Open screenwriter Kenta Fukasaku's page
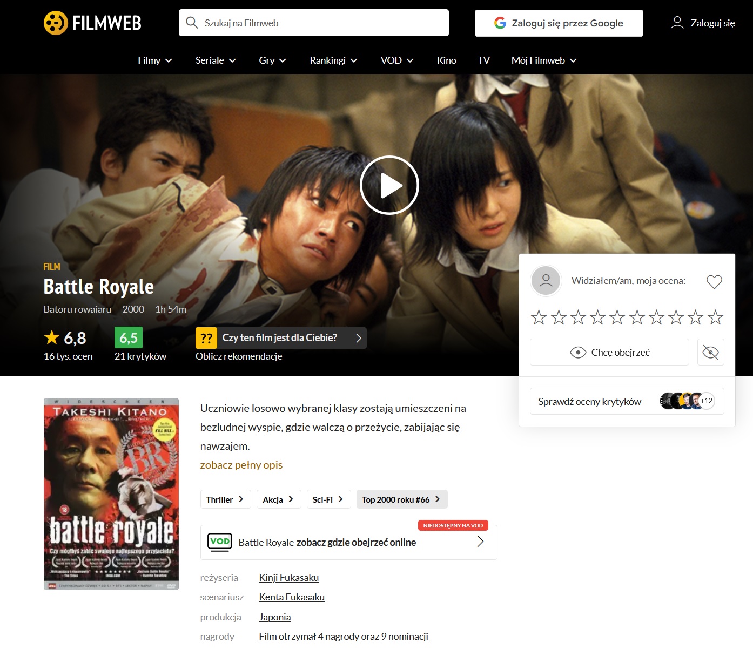Viewport: 753px width, 656px height. tap(292, 597)
